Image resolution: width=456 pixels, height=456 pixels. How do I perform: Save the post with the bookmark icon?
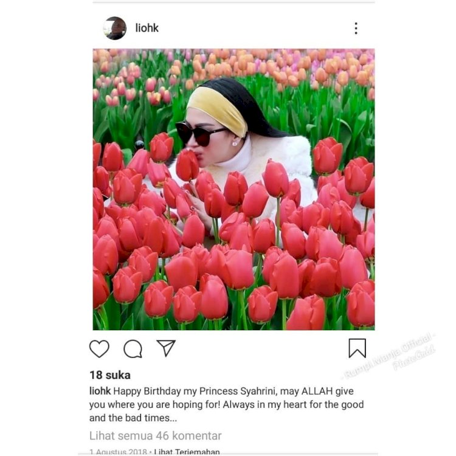pos(357,348)
